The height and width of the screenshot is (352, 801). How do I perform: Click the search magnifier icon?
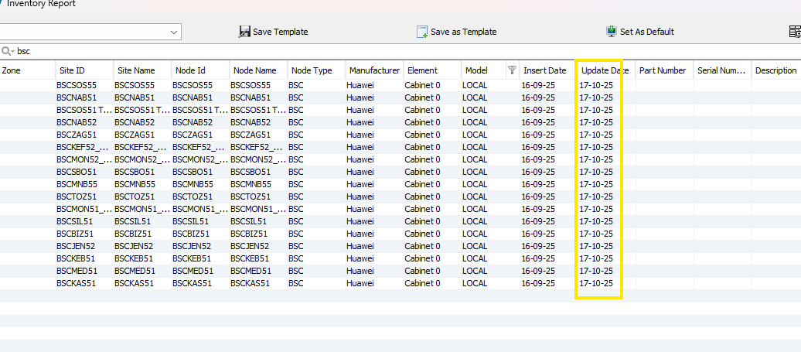point(7,51)
